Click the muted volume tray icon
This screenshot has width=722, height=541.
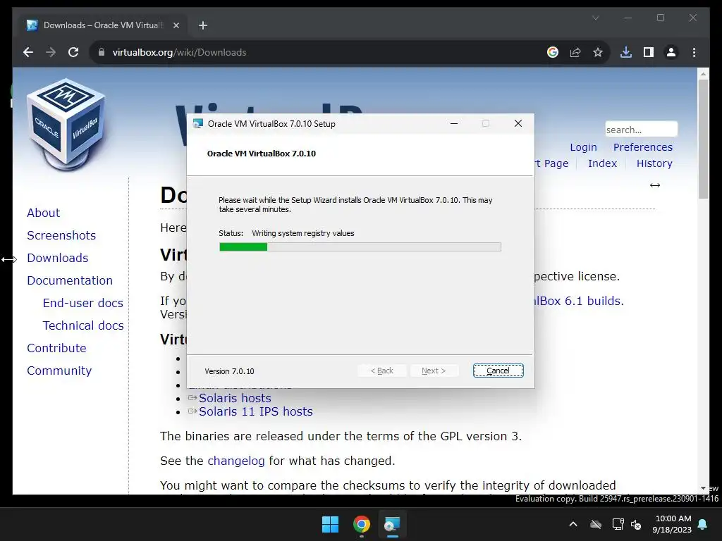tap(637, 524)
